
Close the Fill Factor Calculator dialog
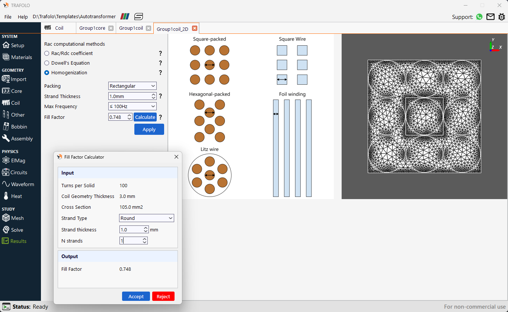tap(176, 157)
